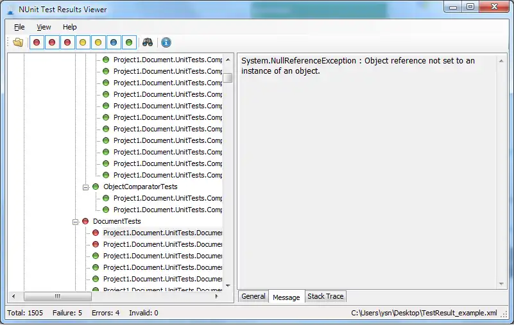The height and width of the screenshot is (325, 514).
Task: Click the tree vertical scrollbar thumb
Action: point(228,78)
